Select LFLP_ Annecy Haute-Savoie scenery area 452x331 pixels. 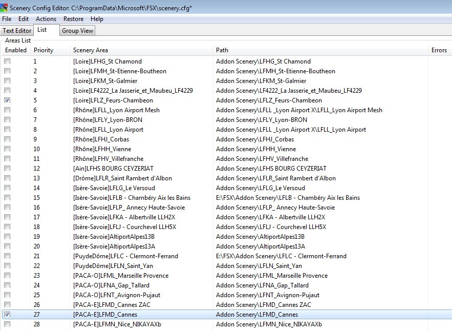click(x=129, y=208)
